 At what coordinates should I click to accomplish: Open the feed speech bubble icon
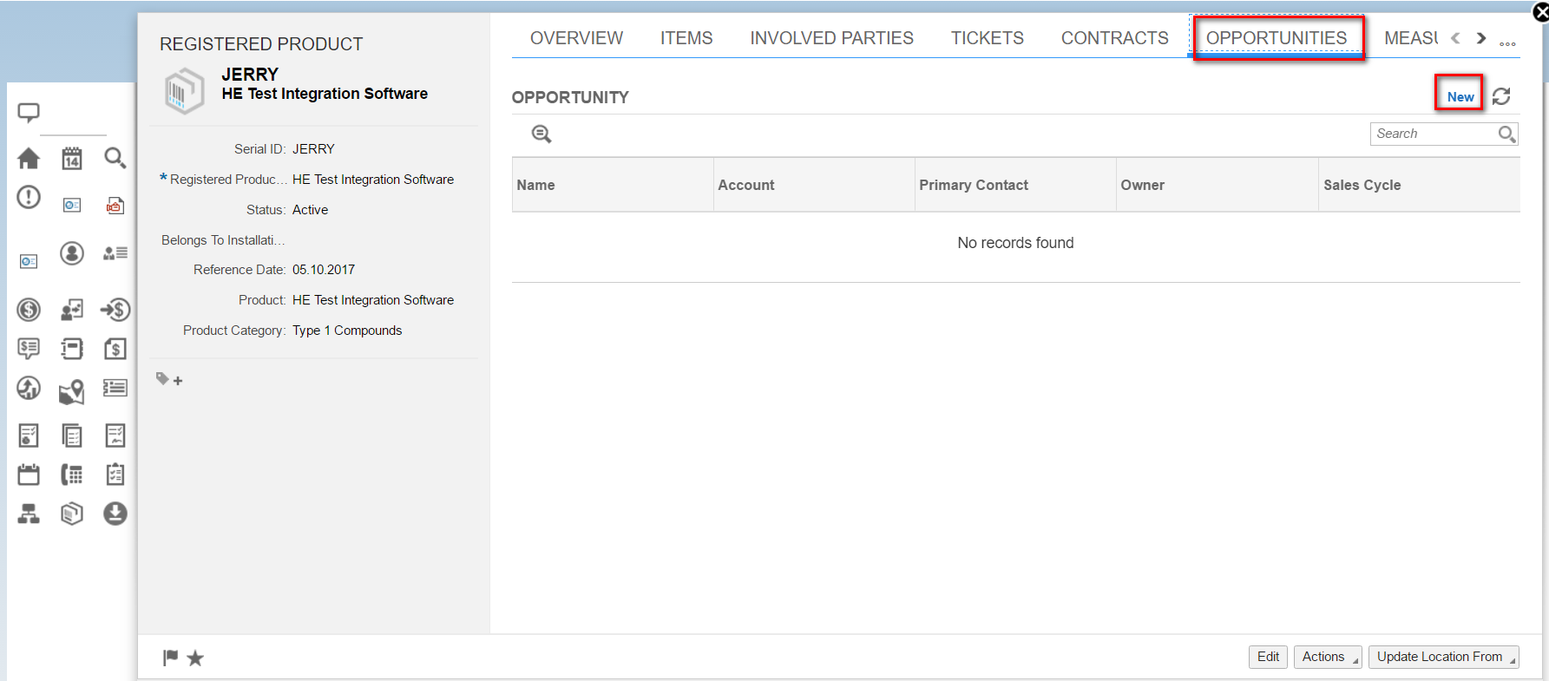pos(29,112)
